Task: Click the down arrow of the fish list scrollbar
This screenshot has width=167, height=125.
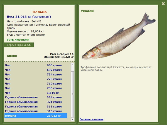Action: point(73,119)
